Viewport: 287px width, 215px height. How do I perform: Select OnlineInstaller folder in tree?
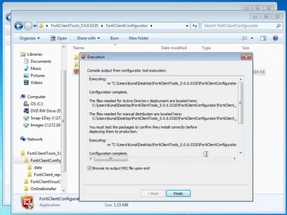tap(43, 189)
